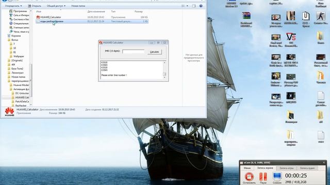Sort by 'Размер' column header
Screen dimensions: 330x185
pos(138,11)
